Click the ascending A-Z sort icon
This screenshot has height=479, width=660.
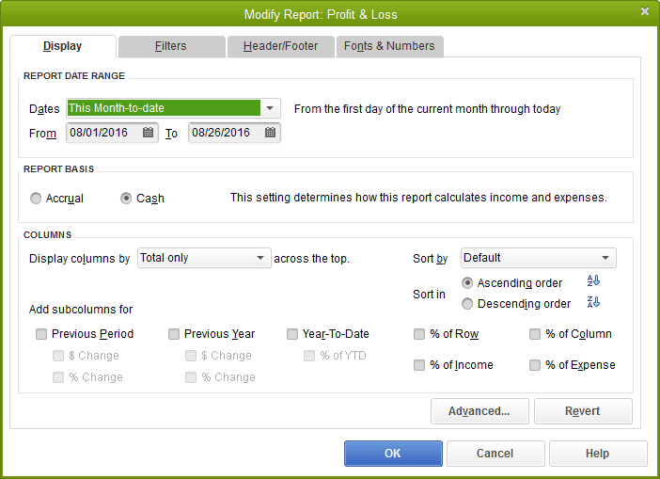(x=592, y=281)
